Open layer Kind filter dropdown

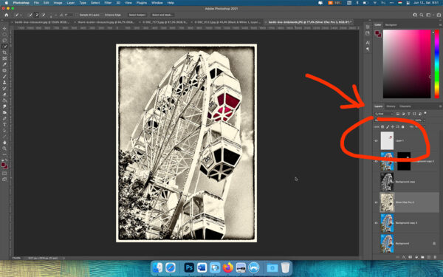pyautogui.click(x=384, y=114)
